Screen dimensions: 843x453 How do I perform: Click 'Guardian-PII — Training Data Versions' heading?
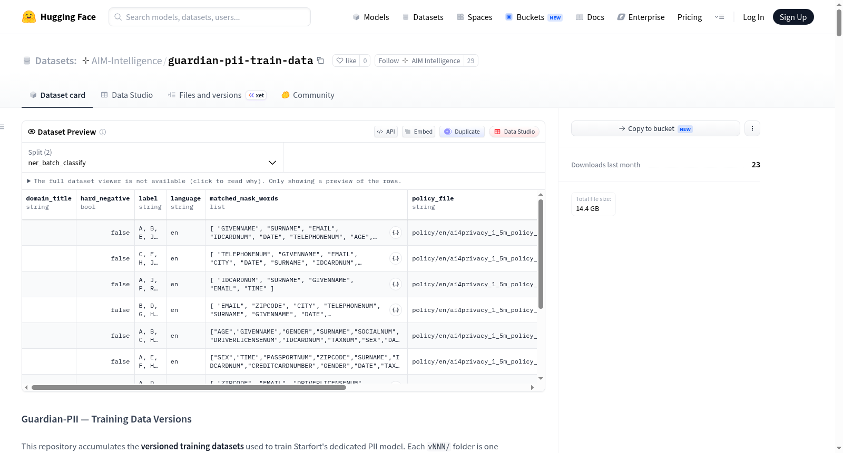106,419
